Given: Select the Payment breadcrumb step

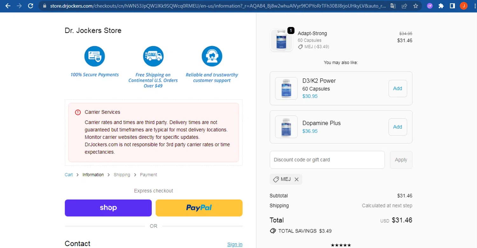Looking at the screenshot, I should pyautogui.click(x=149, y=175).
